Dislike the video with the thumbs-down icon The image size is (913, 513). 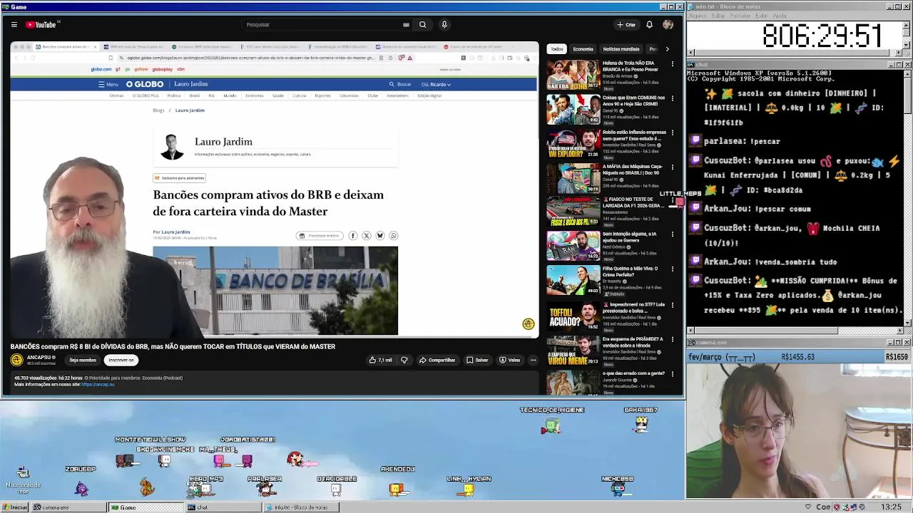[x=404, y=360]
